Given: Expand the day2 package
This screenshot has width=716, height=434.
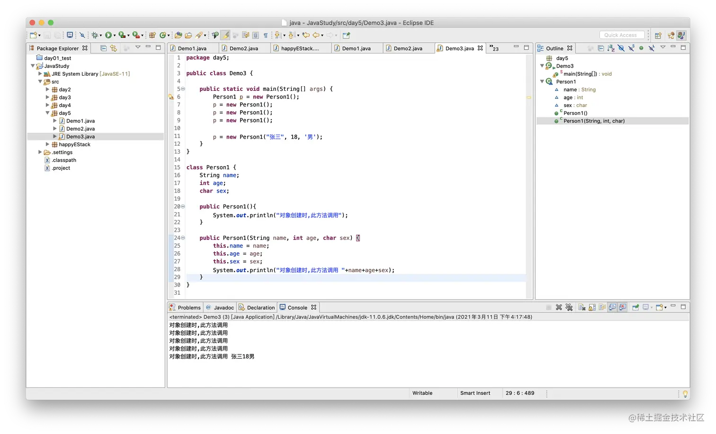Looking at the screenshot, I should pyautogui.click(x=47, y=89).
